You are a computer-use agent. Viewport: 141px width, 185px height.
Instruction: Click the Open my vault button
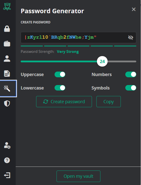(x=78, y=176)
